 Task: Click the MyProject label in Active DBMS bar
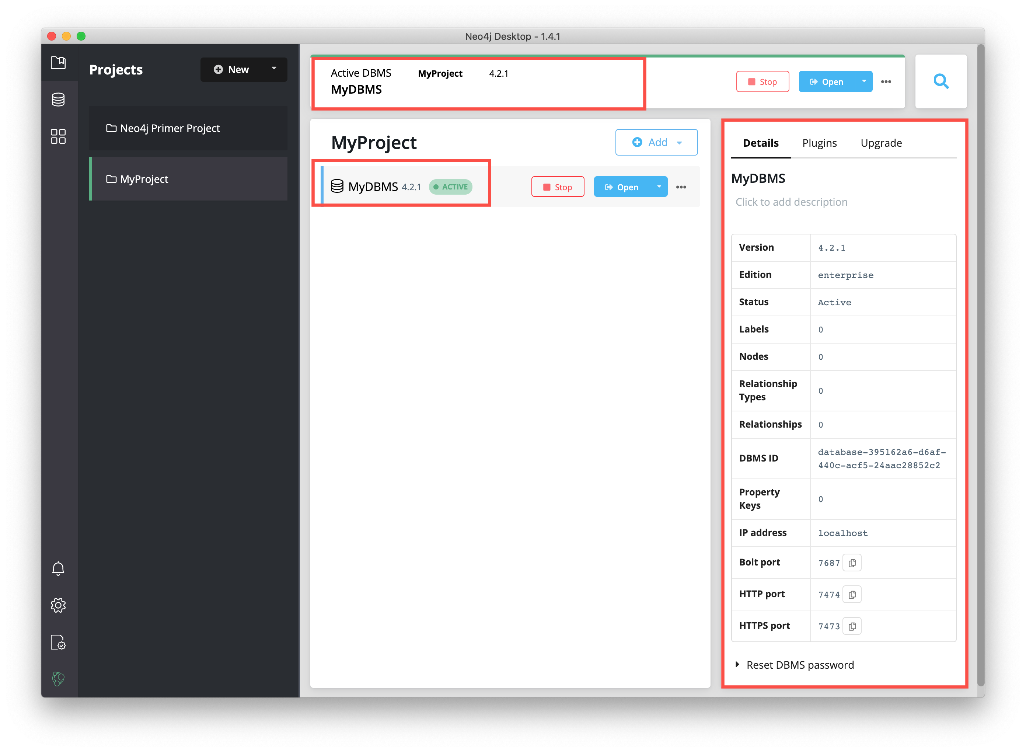pos(440,73)
